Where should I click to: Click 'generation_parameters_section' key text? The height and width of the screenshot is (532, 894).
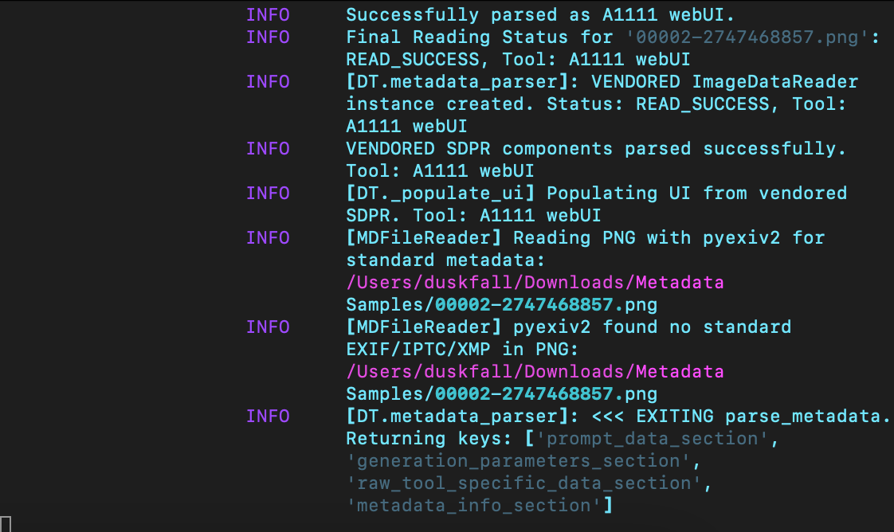click(518, 461)
